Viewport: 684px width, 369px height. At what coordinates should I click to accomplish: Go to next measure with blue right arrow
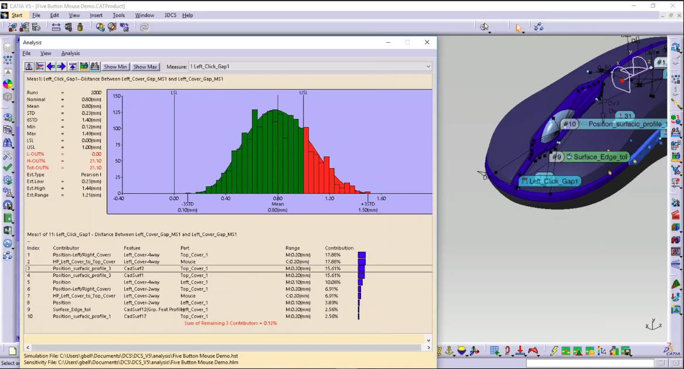(x=62, y=66)
